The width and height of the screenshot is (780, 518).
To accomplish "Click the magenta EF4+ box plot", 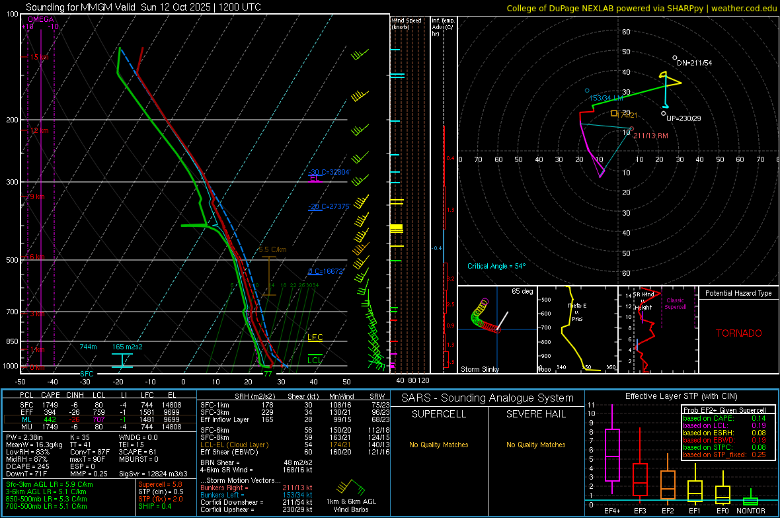I will 612,450.
